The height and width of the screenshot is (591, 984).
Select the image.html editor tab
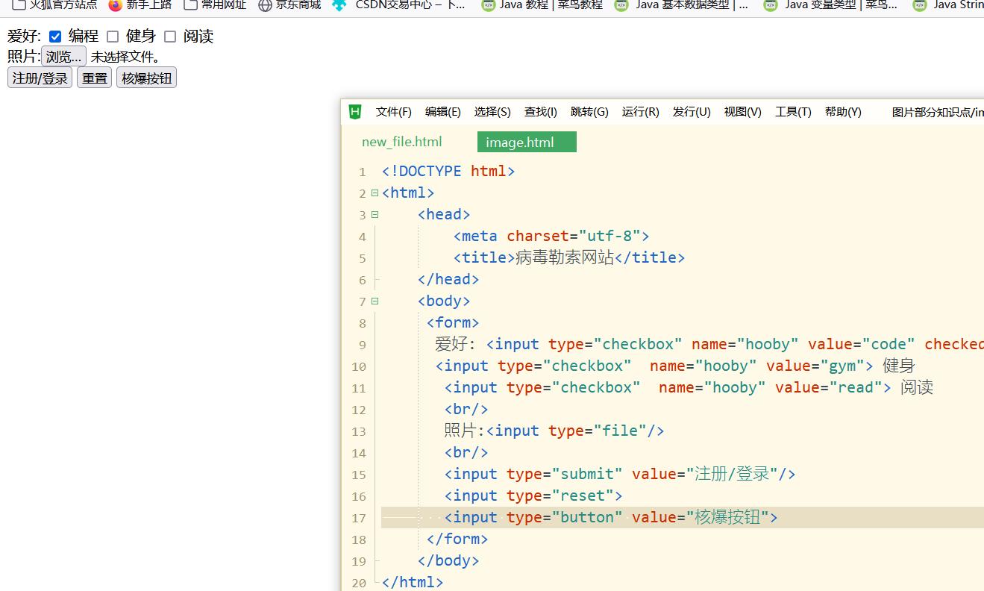[x=527, y=142]
